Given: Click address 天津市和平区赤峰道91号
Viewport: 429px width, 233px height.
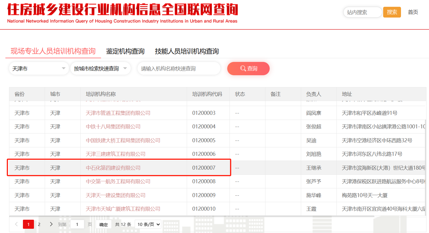Looking at the screenshot, I should tap(370, 113).
